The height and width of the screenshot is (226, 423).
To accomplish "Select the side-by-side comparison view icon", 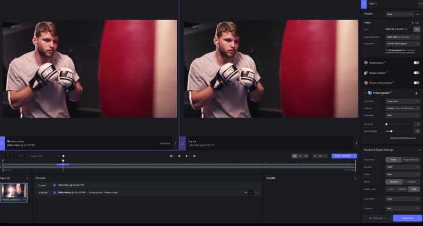I will (x=295, y=156).
